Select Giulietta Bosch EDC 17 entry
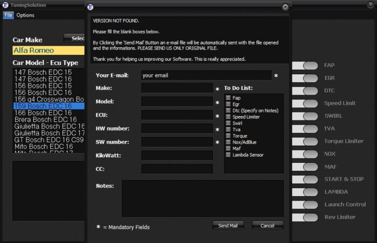 click(49, 133)
